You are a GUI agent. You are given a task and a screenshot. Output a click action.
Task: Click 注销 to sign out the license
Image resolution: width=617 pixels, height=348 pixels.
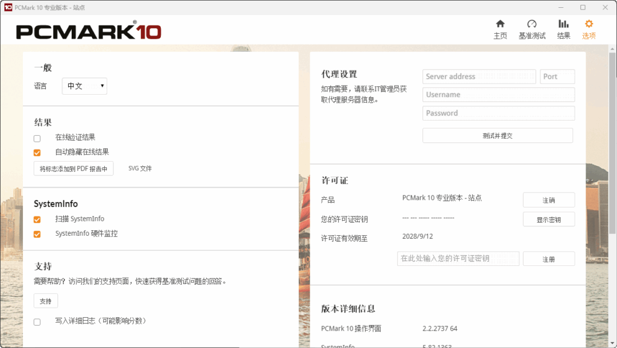[x=548, y=200]
